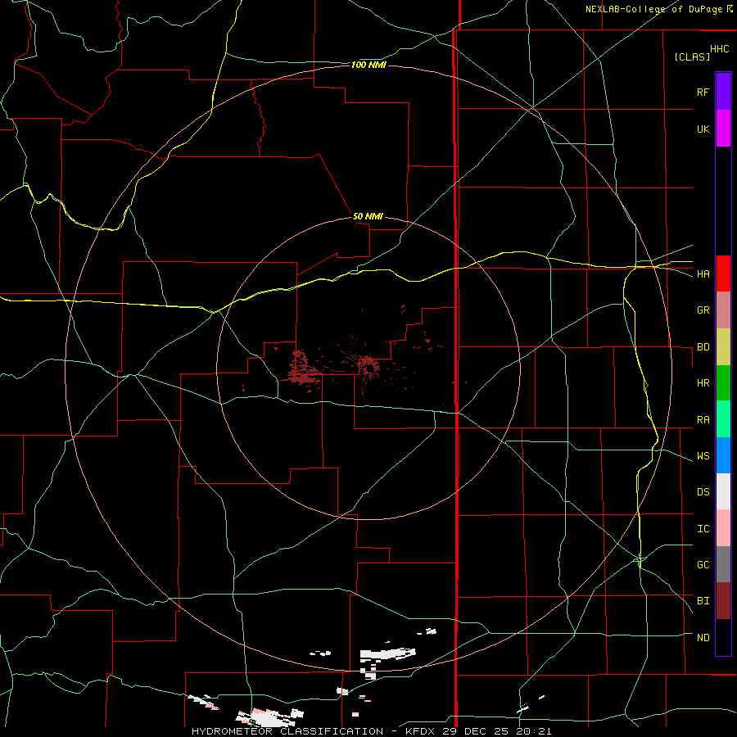Click the HR legend label
Viewport: 737px width, 737px height.
(x=703, y=383)
